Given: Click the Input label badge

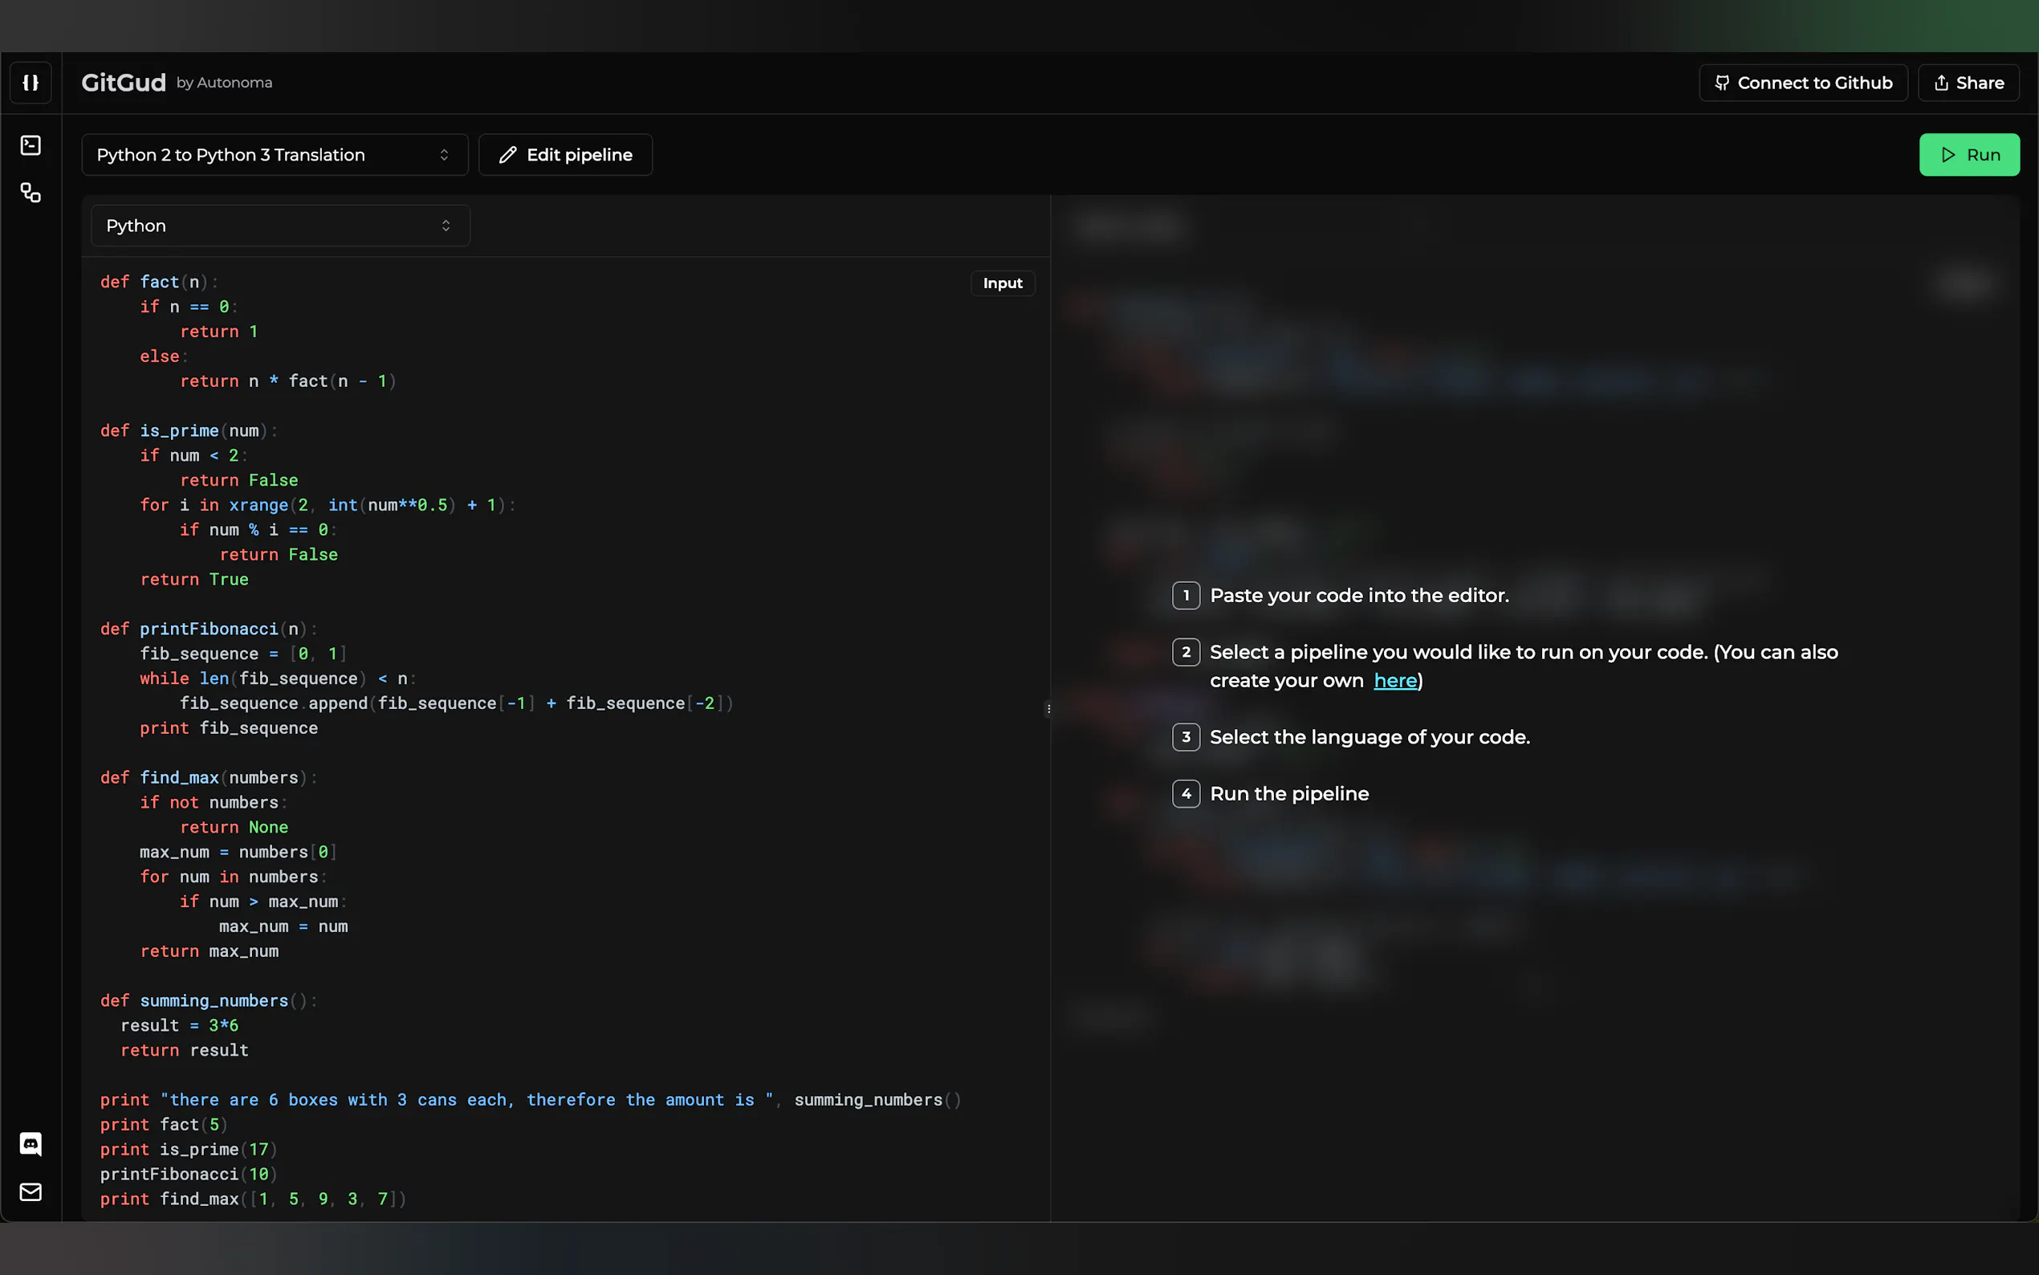Looking at the screenshot, I should click(x=1002, y=283).
